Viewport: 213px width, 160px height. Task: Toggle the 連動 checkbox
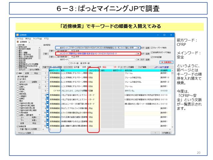[17, 73]
